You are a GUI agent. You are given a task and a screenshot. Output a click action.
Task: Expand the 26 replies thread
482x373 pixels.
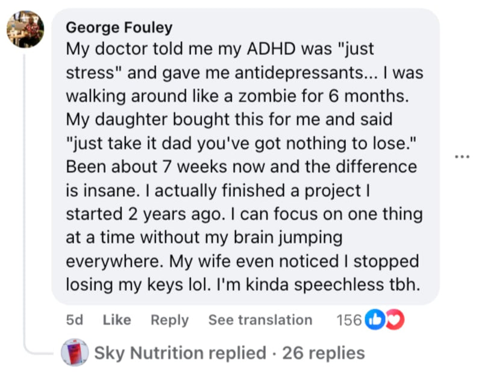click(x=324, y=352)
